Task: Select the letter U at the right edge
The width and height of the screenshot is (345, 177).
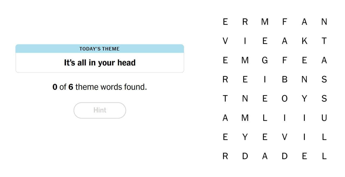Action: (324, 118)
